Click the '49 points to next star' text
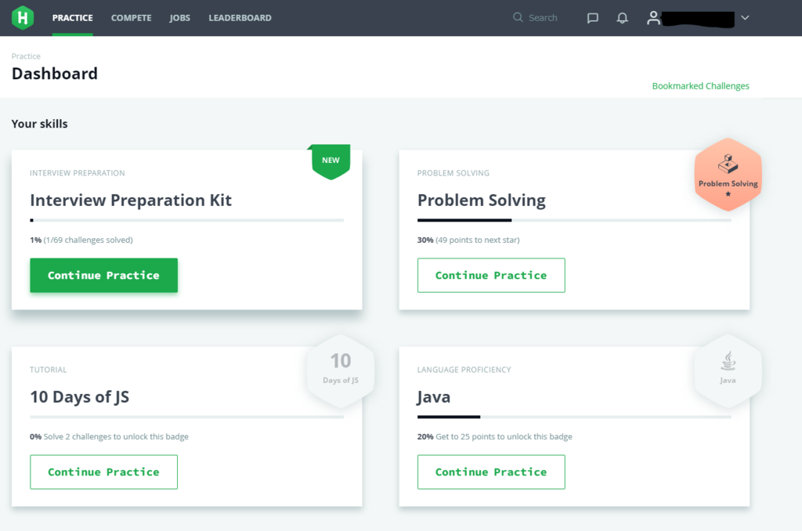This screenshot has height=531, width=802. tap(477, 240)
